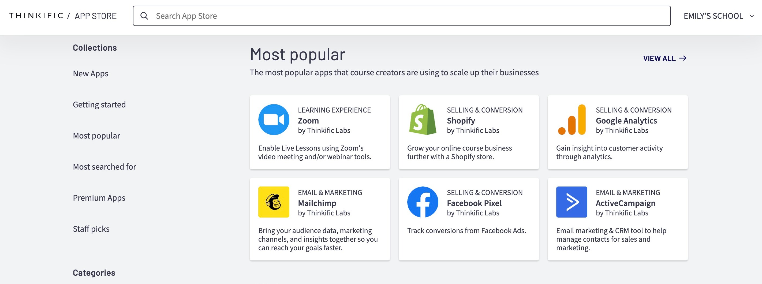
Task: Open the New Apps collection
Action: (x=91, y=74)
